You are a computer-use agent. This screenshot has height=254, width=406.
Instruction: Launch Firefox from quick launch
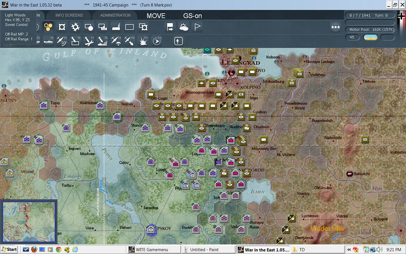pos(34,249)
